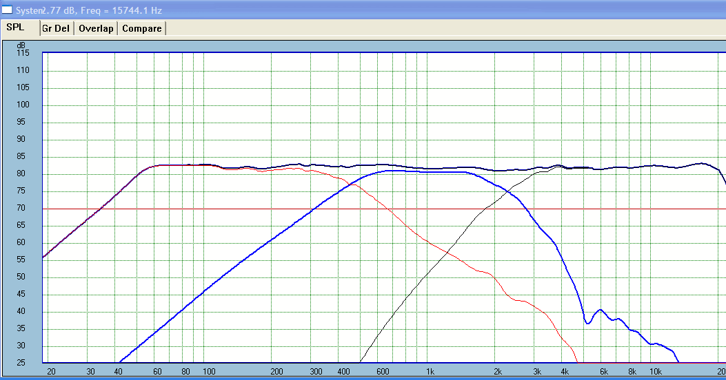Click the 300 Hz frequency axis label

(x=316, y=372)
